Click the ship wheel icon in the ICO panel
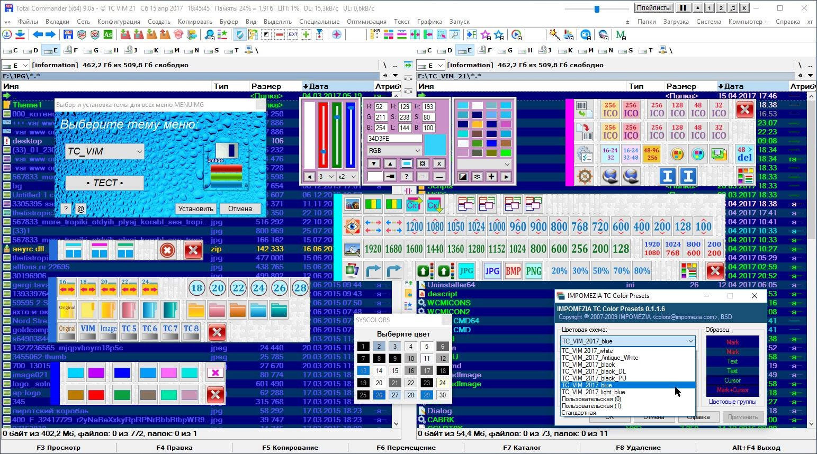 (x=585, y=176)
